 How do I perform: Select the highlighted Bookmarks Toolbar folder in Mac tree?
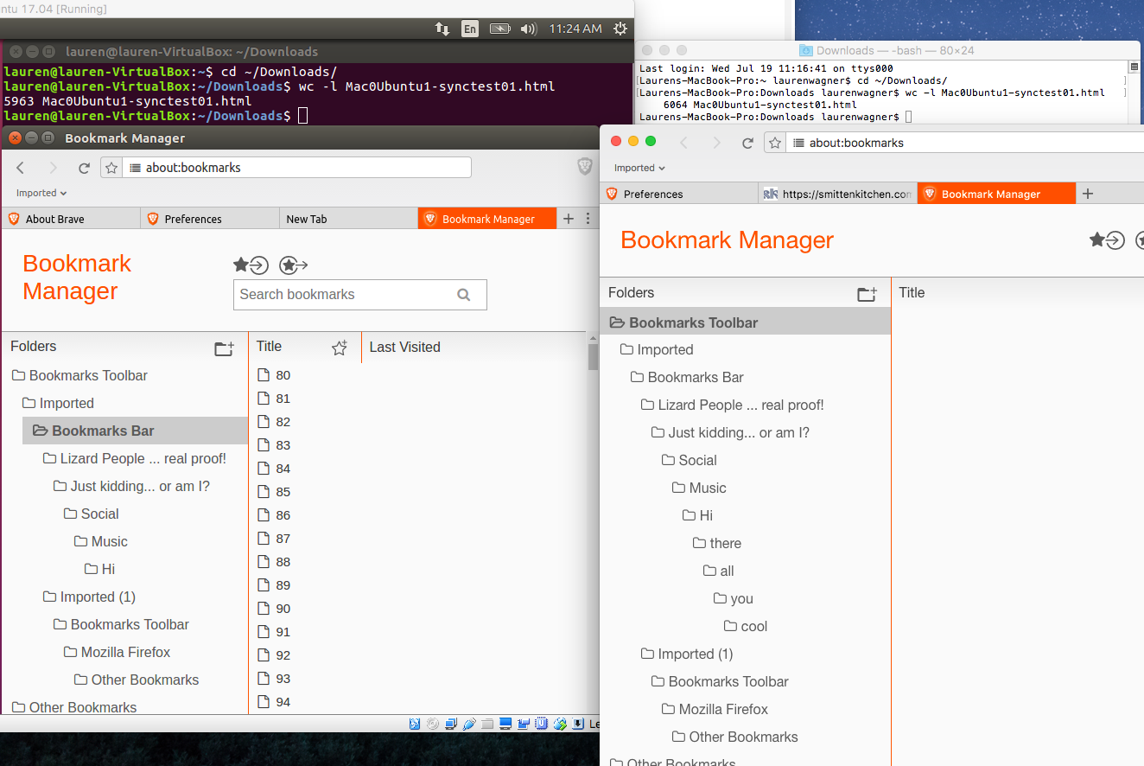[x=745, y=322]
